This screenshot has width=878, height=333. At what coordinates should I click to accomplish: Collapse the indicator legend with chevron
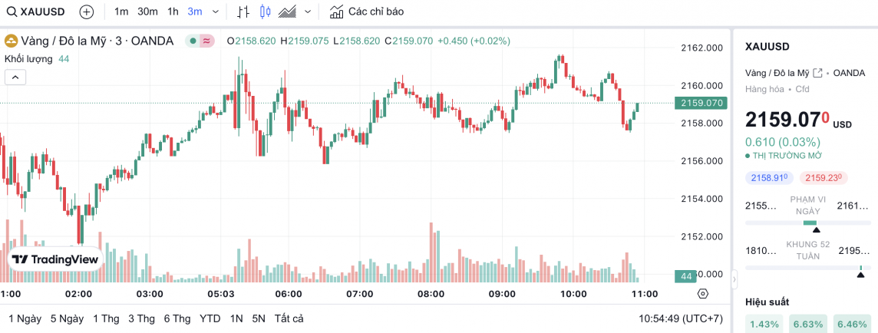(15, 77)
